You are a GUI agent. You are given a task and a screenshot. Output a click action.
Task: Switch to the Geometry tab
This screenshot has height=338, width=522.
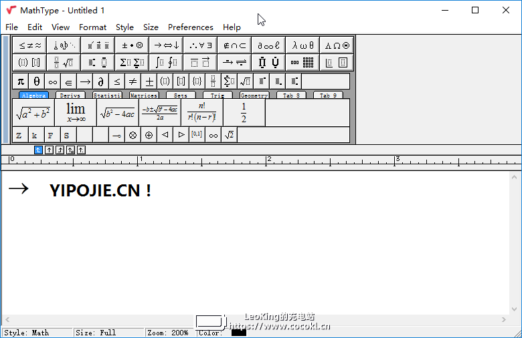click(254, 96)
